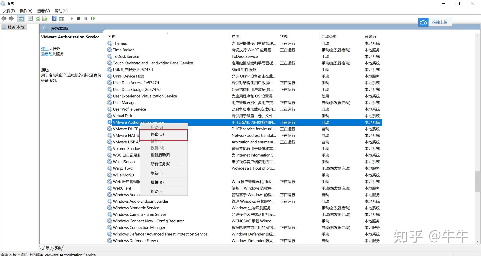The width and height of the screenshot is (481, 256).
Task: Click the Pause Service toolbar icon
Action: tap(86, 18)
